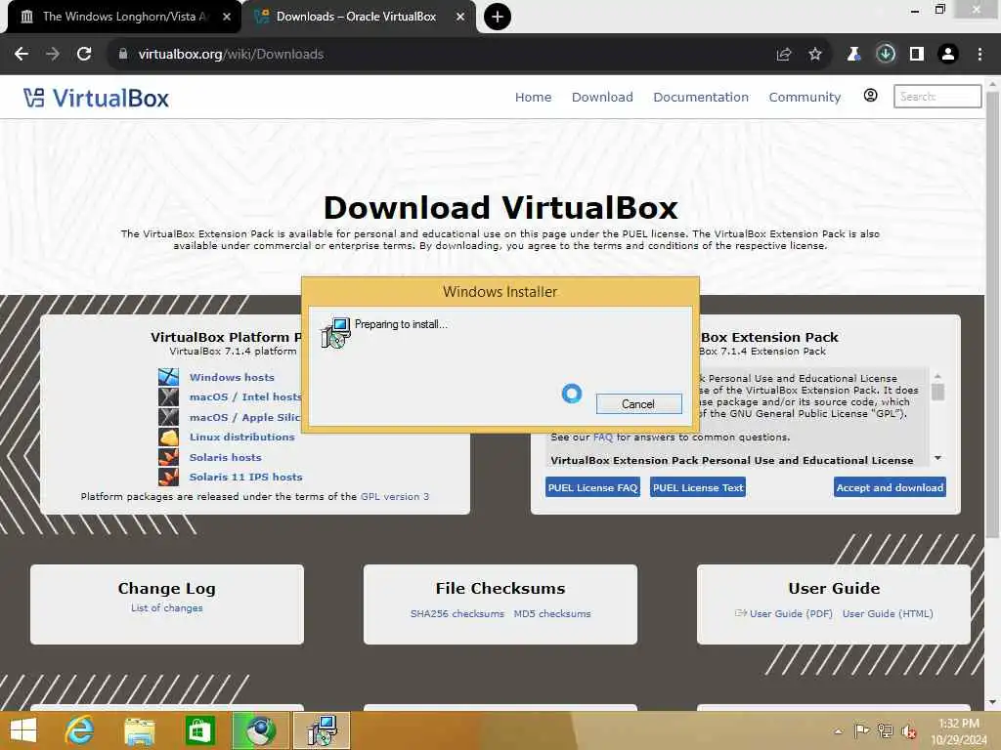Image resolution: width=1001 pixels, height=750 pixels.
Task: Click the network tray icon
Action: [886, 730]
